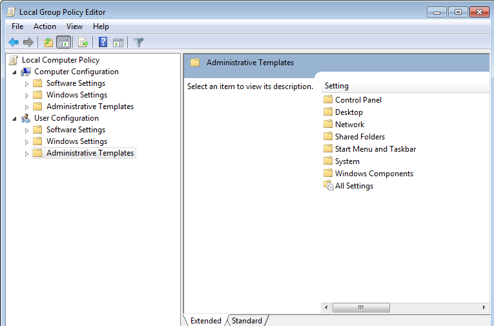Expand Administrative Templates under User Configuration
494x326 pixels.
coord(26,154)
